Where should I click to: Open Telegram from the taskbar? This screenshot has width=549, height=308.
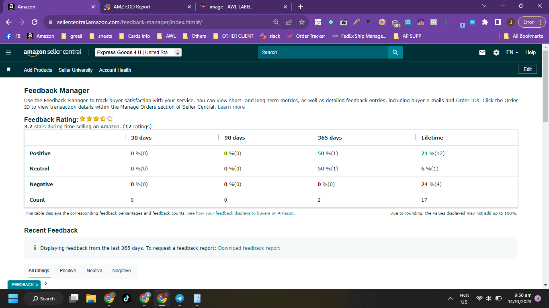(180, 298)
